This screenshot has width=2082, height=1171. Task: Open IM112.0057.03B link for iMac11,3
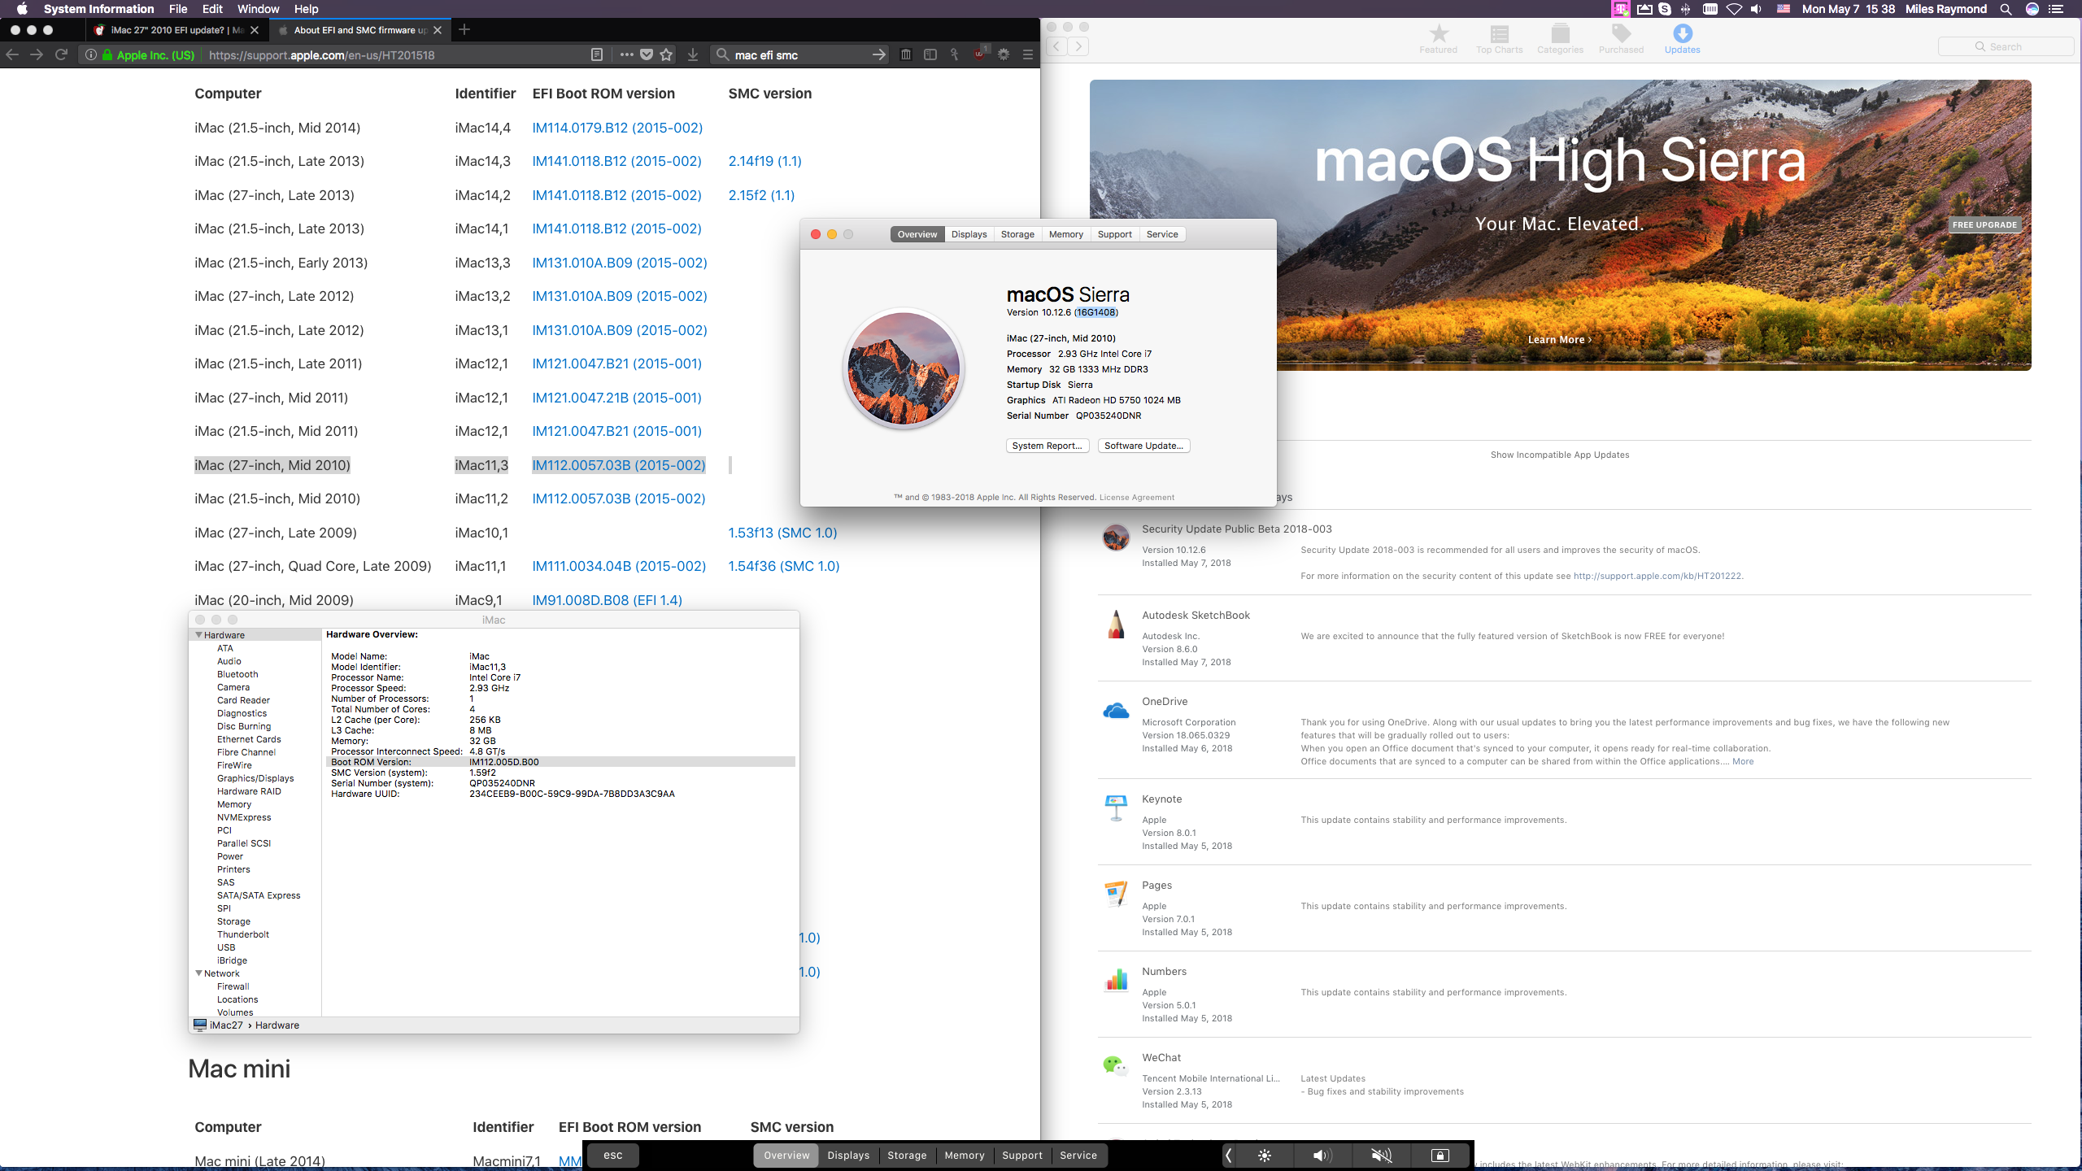point(619,465)
